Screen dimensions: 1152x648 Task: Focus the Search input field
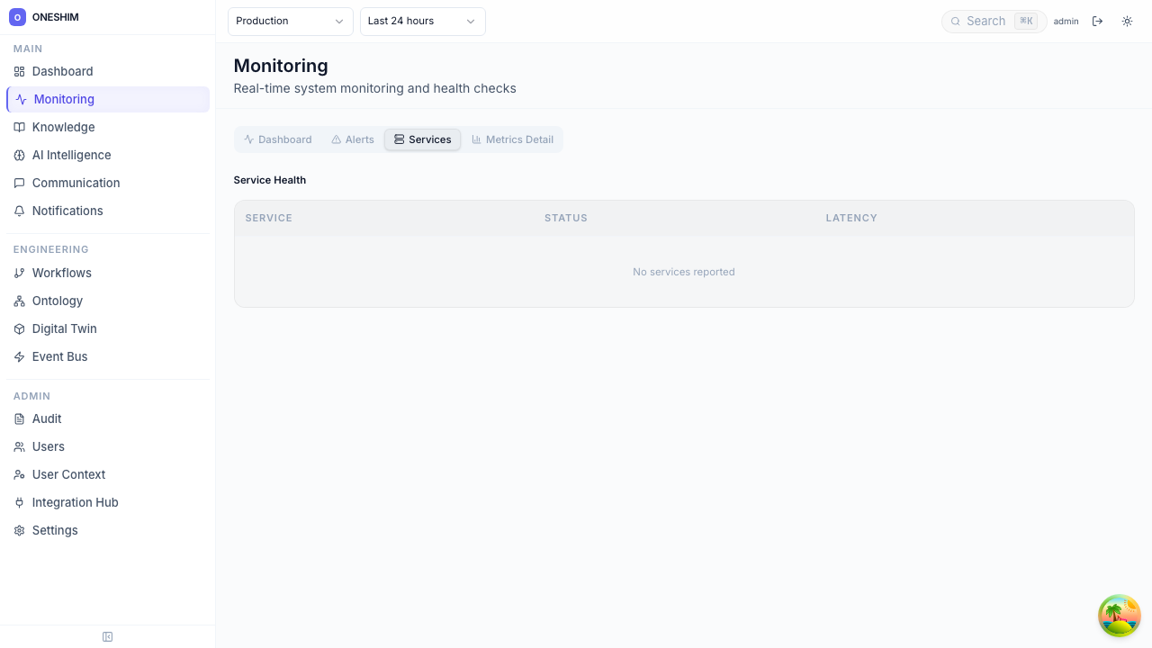click(x=985, y=21)
